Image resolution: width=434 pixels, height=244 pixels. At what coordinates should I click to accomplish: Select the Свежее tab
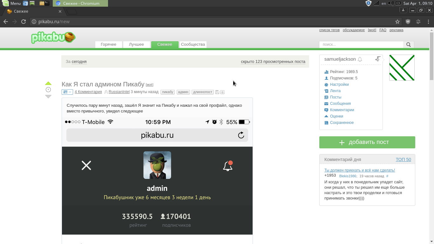pyautogui.click(x=165, y=44)
